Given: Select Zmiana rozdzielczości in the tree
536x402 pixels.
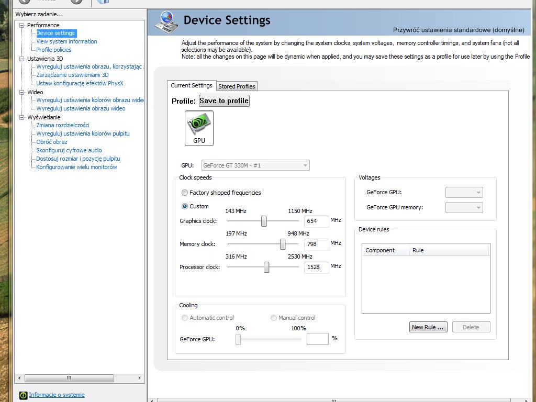Looking at the screenshot, I should 63,125.
